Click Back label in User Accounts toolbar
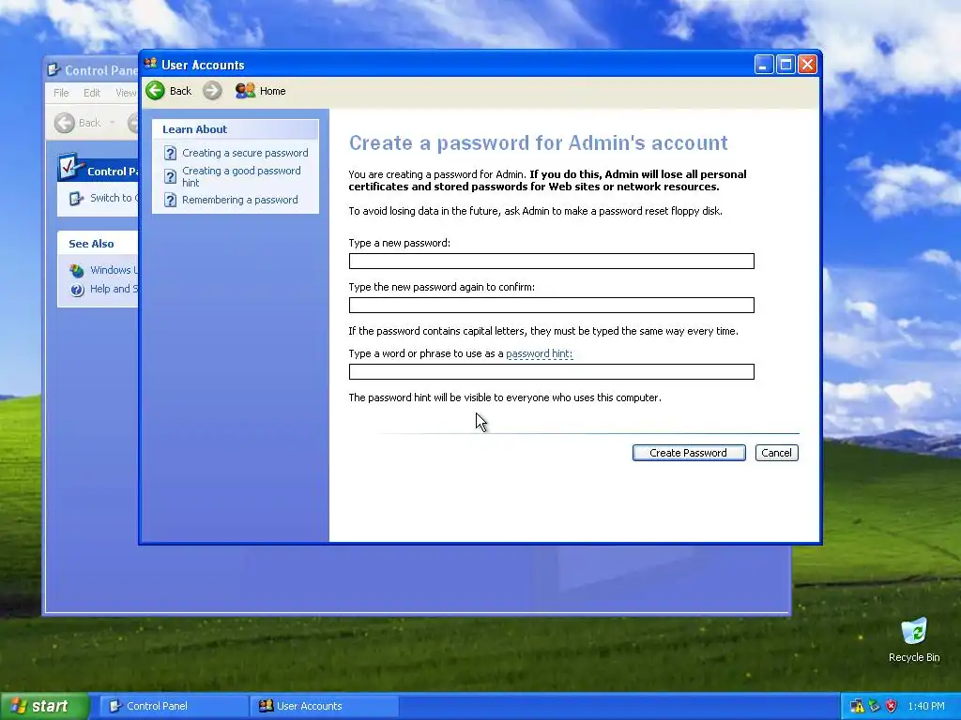Screen dimensions: 961x720 click(x=181, y=91)
